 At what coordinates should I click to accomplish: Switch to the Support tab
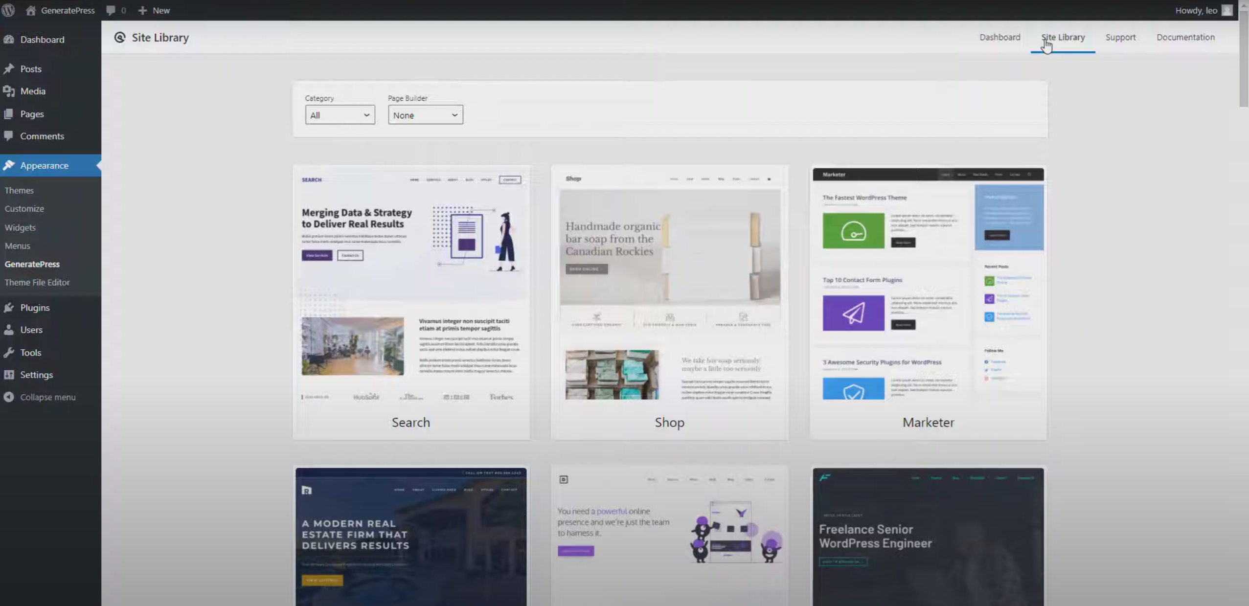click(1120, 37)
